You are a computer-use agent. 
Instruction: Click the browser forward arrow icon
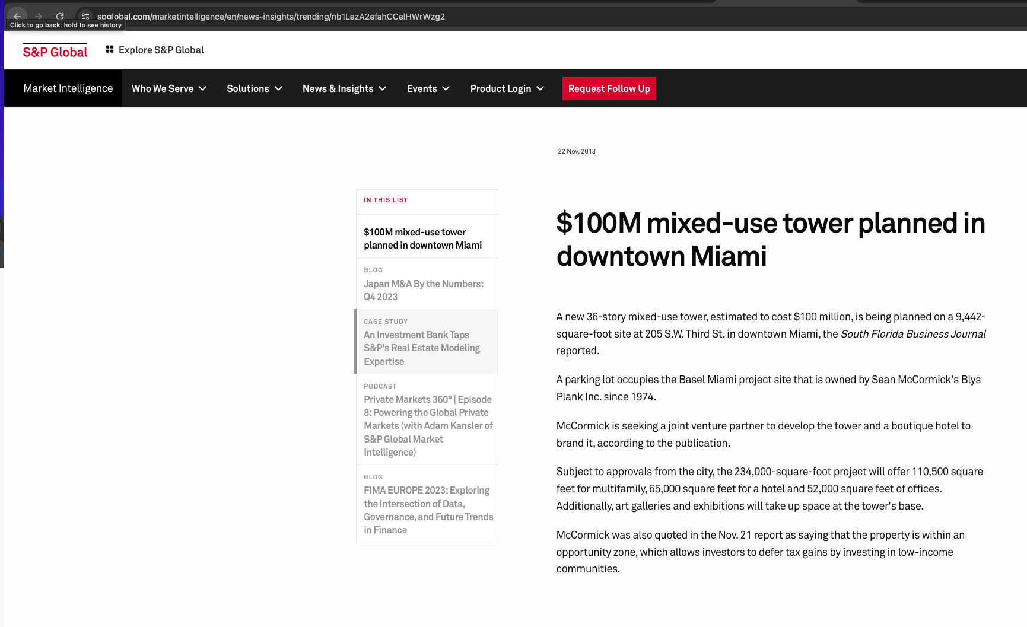(39, 16)
